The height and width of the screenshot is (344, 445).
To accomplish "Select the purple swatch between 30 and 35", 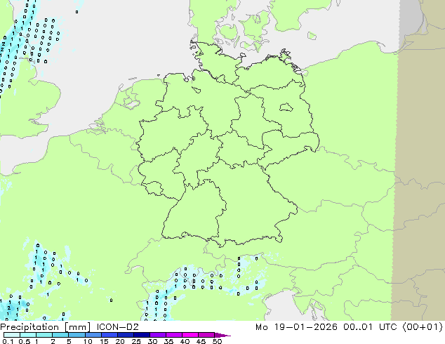I will (x=158, y=335).
